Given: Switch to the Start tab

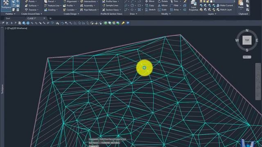Looking at the screenshot, I should click(x=8, y=18).
